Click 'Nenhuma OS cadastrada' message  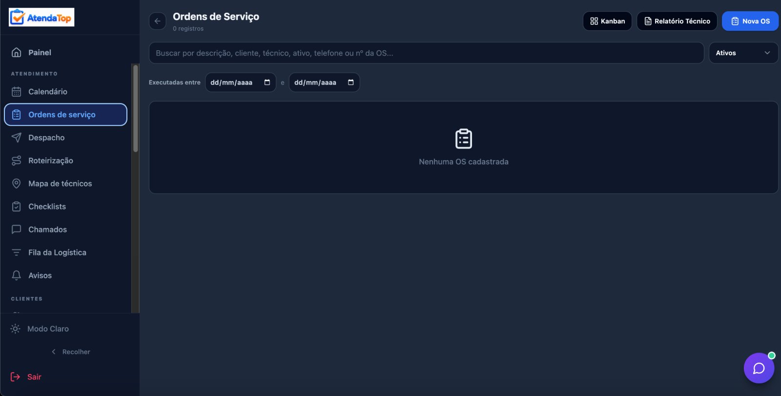click(464, 162)
